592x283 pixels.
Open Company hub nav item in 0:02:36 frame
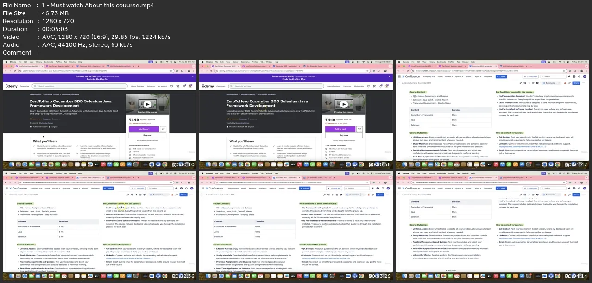click(36, 188)
